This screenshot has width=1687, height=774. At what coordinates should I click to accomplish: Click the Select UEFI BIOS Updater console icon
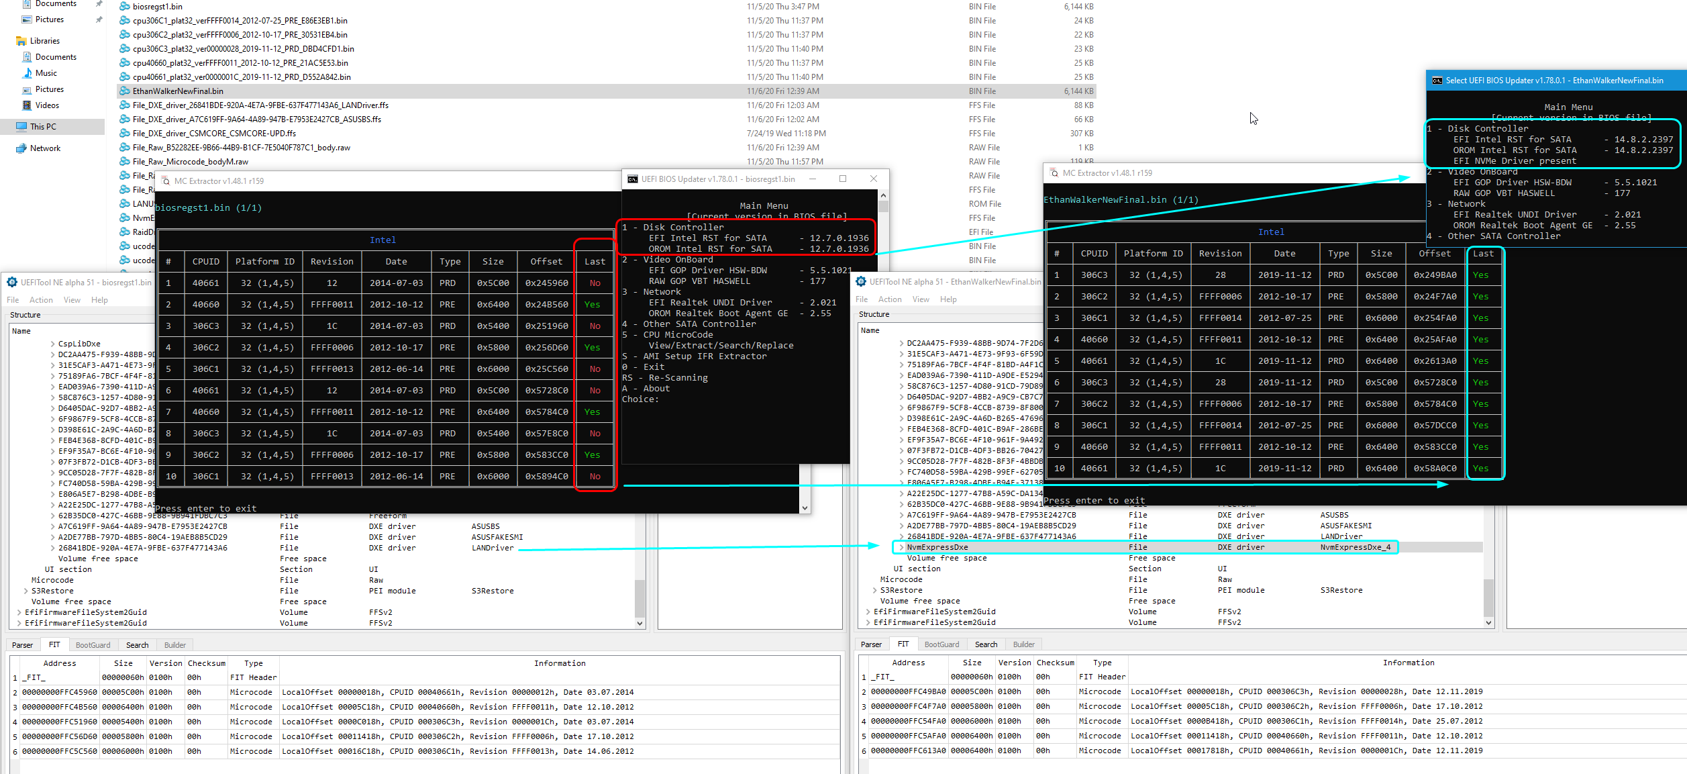tap(1437, 81)
